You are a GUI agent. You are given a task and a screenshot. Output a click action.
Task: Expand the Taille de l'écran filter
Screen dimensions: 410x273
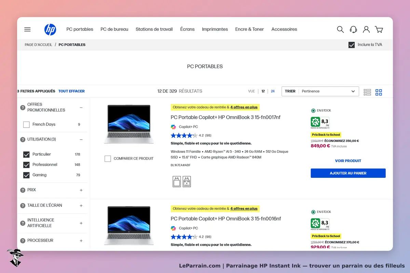tap(81, 205)
